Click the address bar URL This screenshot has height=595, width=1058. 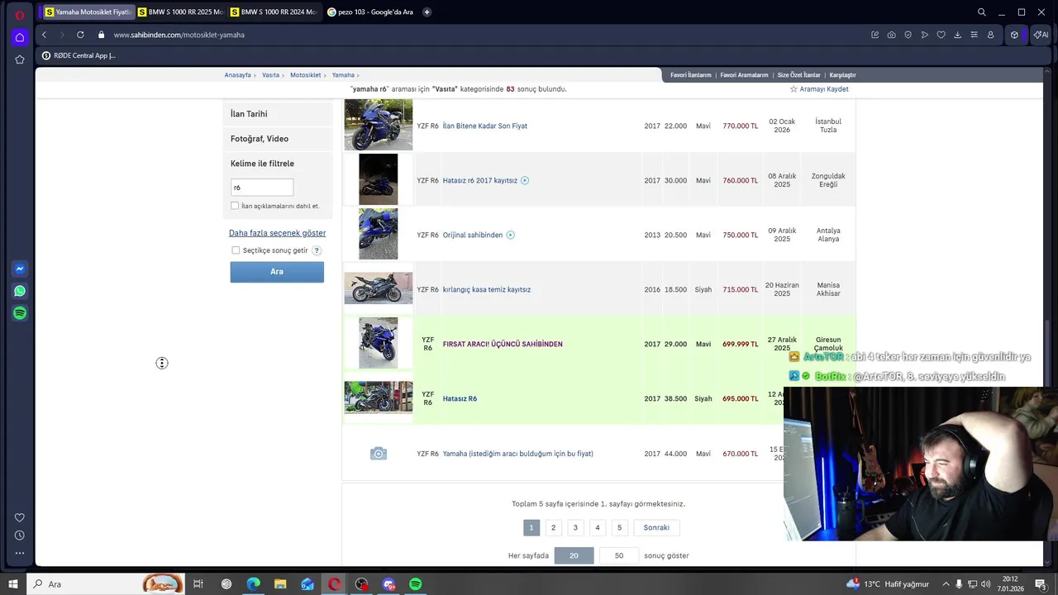[x=179, y=35]
